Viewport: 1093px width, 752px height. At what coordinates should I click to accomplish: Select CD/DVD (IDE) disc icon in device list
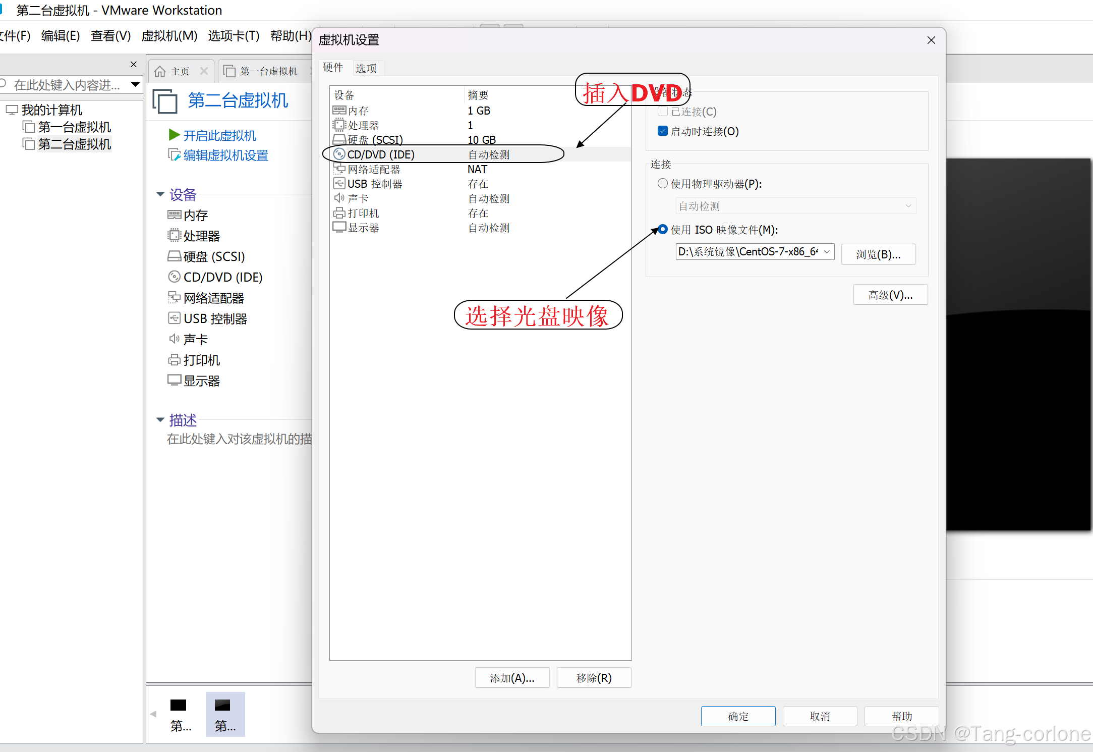click(x=339, y=154)
